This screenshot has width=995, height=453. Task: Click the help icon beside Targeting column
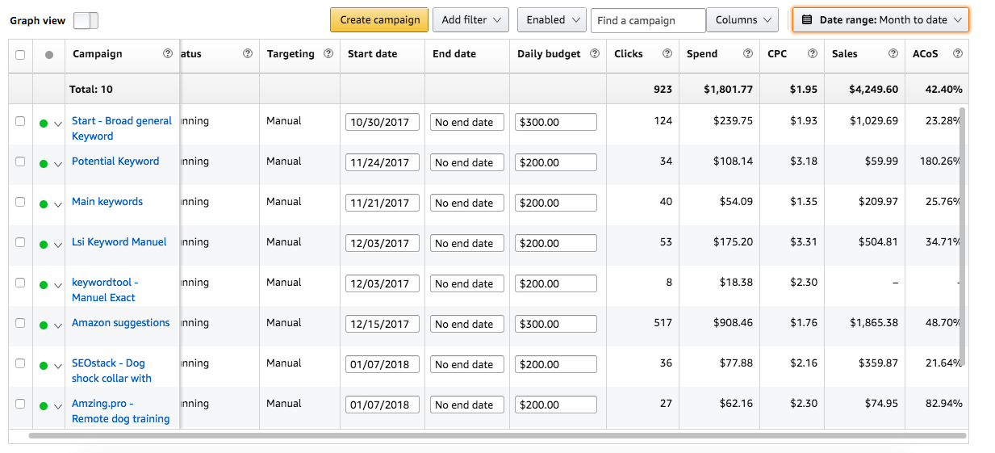pyautogui.click(x=328, y=54)
